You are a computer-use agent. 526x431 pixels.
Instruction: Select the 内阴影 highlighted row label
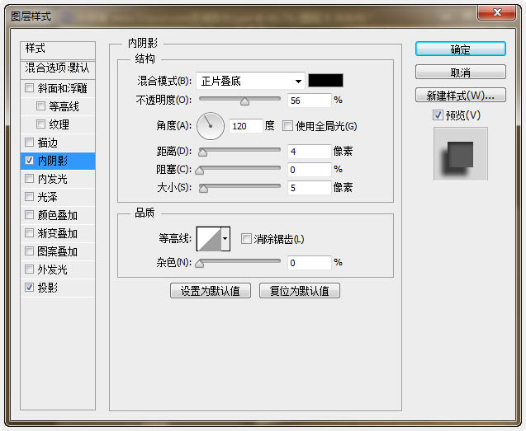[53, 161]
